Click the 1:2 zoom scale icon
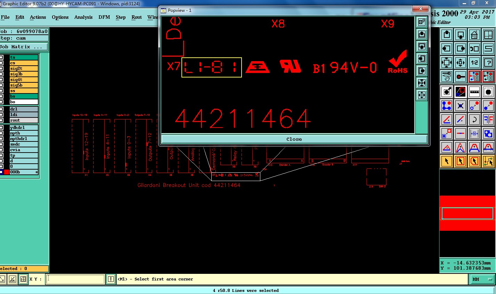The width and height of the screenshot is (496, 294). coord(474,63)
